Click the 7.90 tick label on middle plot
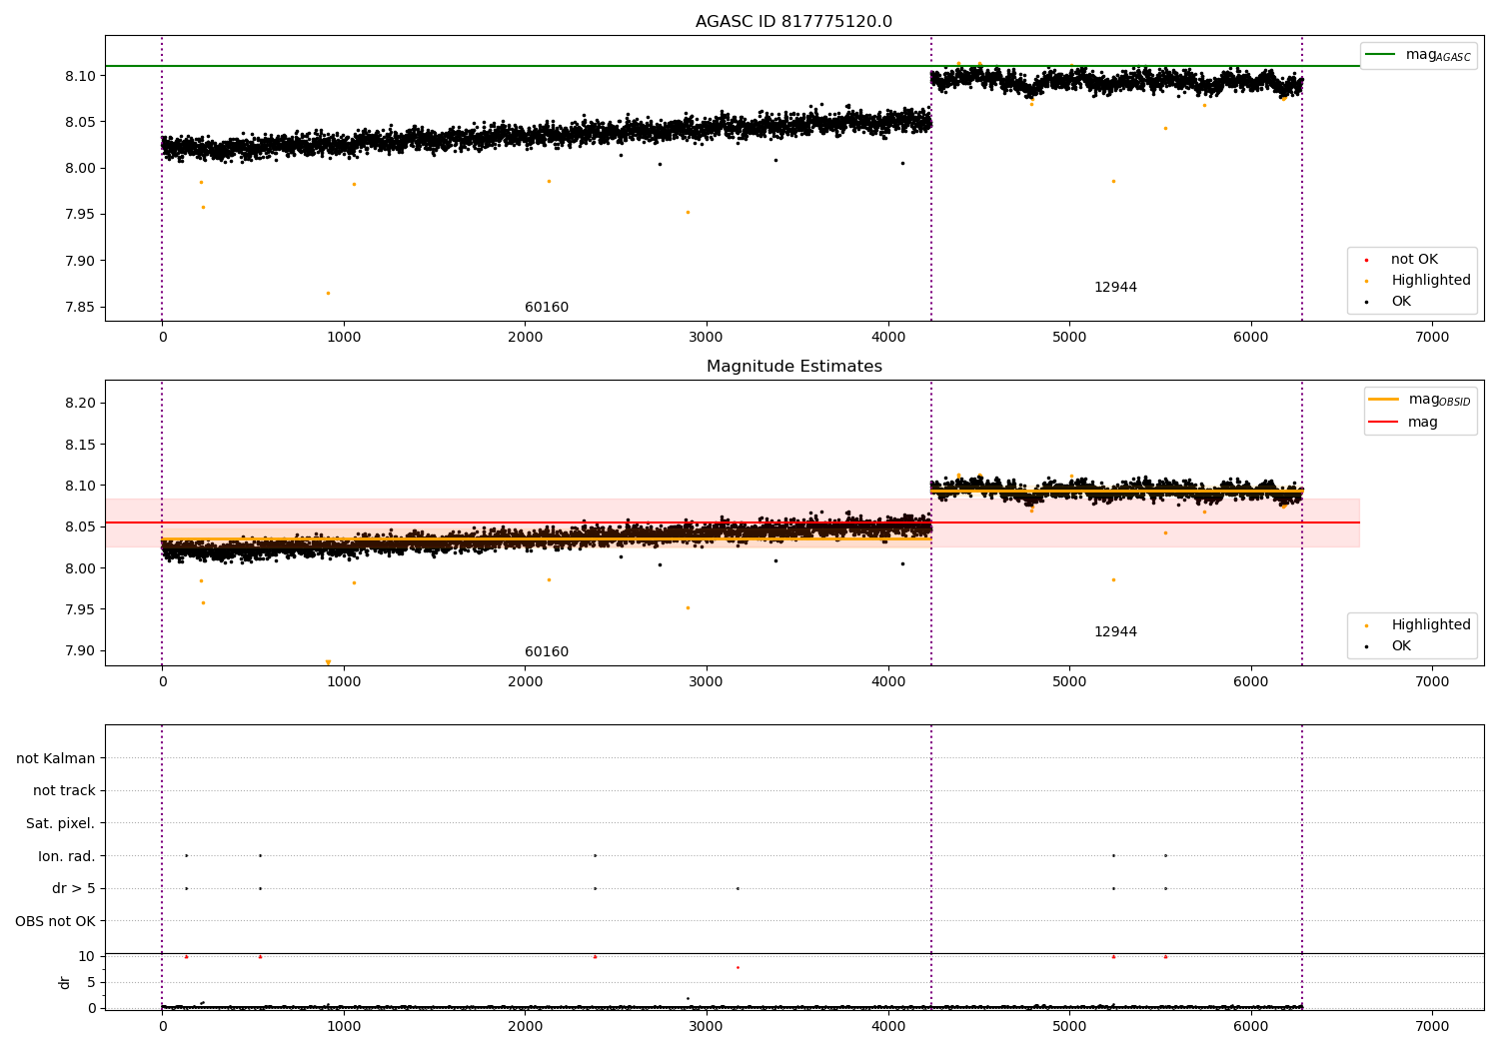Screen dimensions: 1499x1049 80,651
